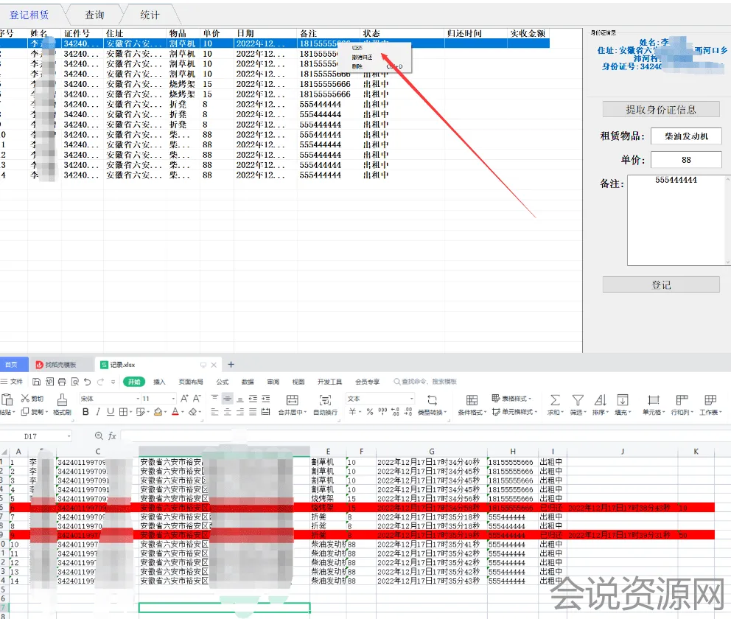Open the font color dropdown arrow
The width and height of the screenshot is (731, 619).
183,413
